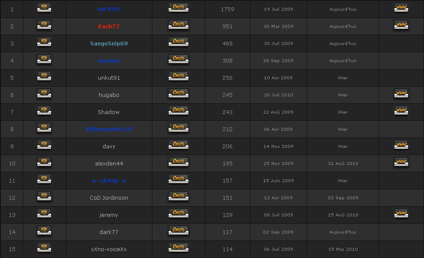Select the o--sh4rp--o username
Screen dimensions: 424x258
pos(109,180)
